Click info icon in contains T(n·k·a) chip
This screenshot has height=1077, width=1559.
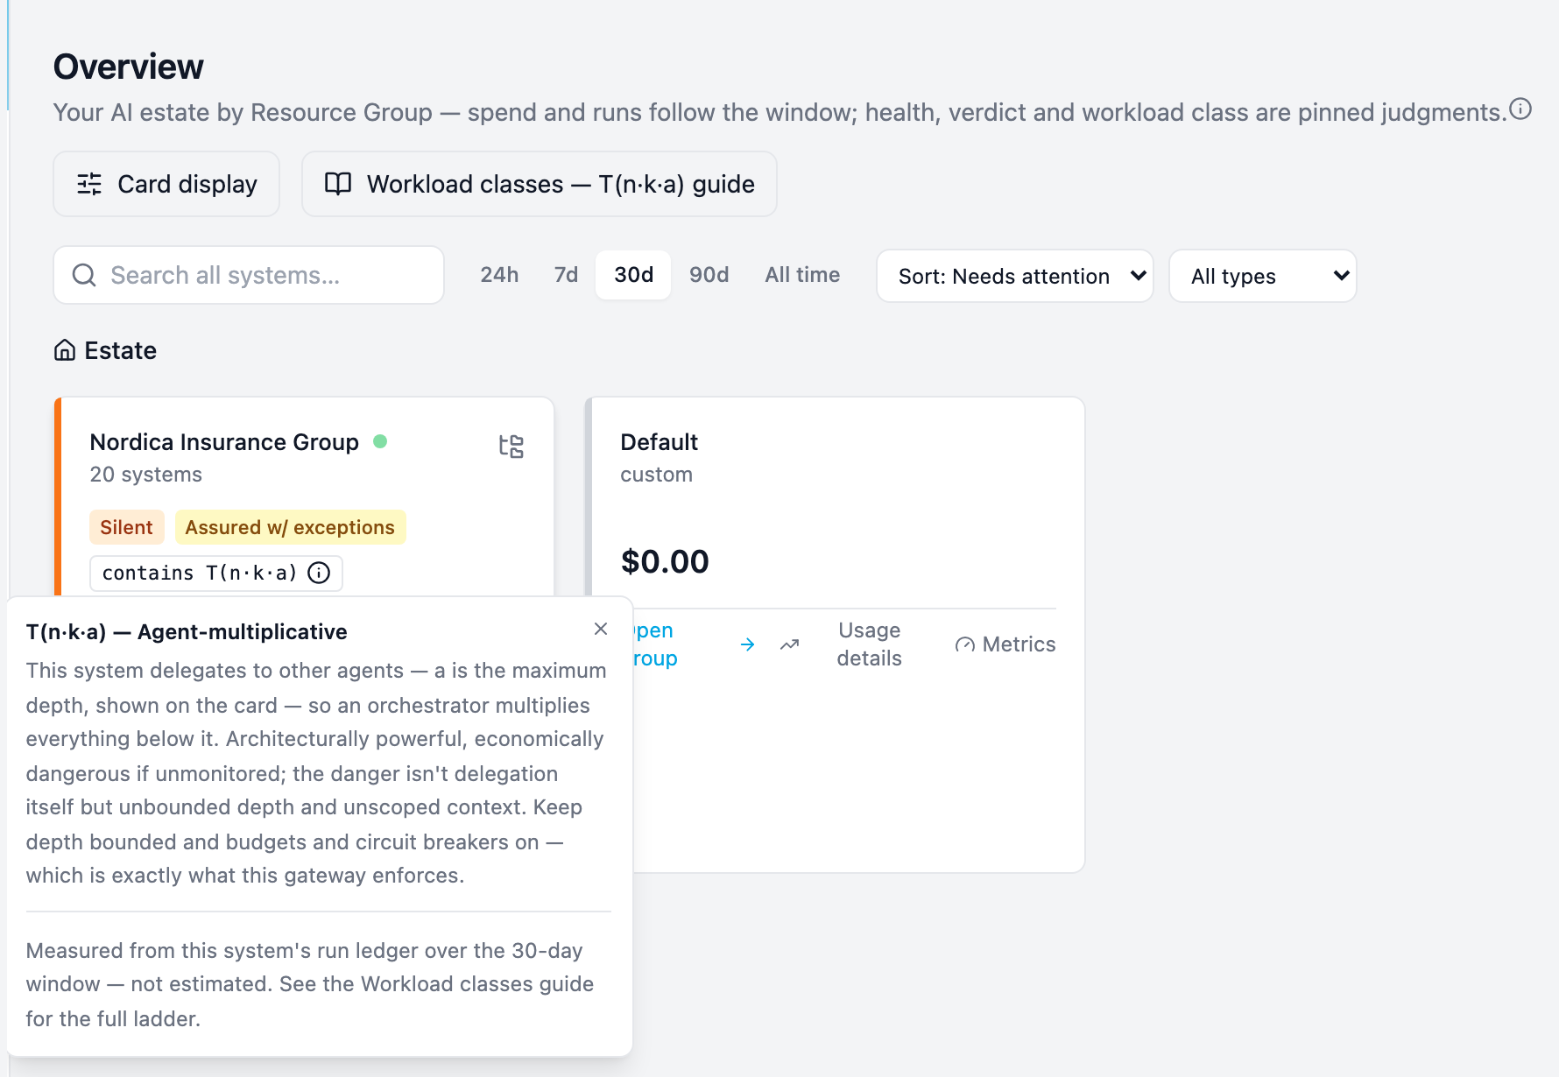pyautogui.click(x=320, y=573)
